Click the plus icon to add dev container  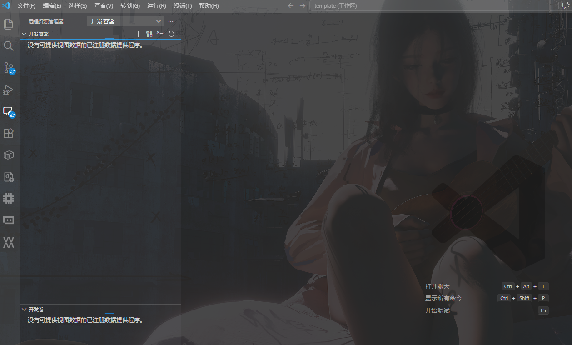point(139,34)
